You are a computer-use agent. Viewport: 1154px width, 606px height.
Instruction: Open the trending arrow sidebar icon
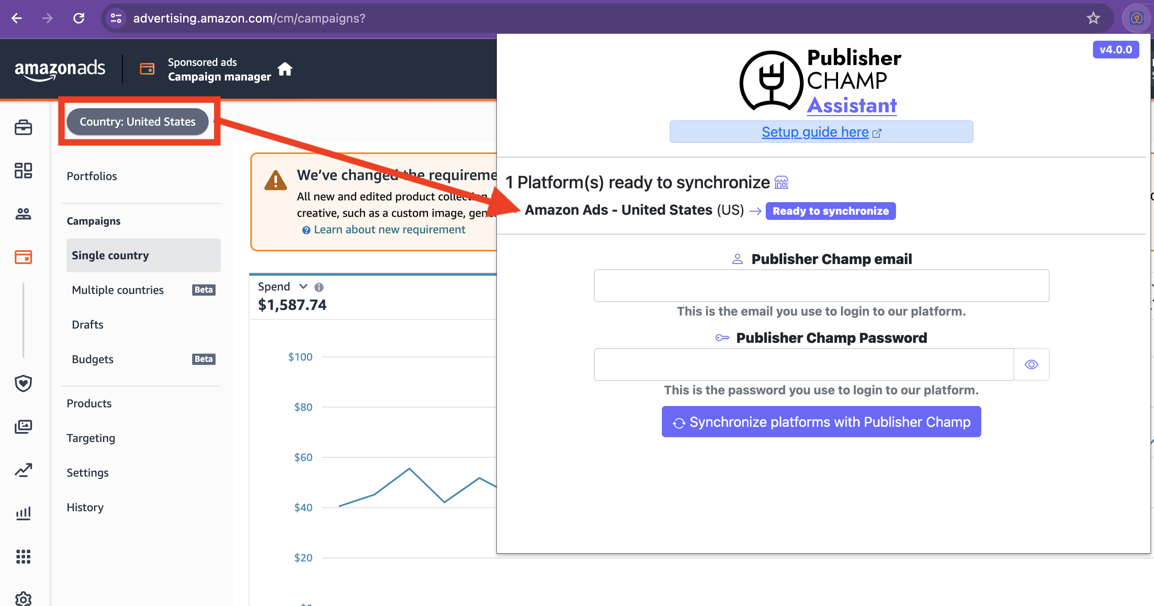[x=23, y=470]
